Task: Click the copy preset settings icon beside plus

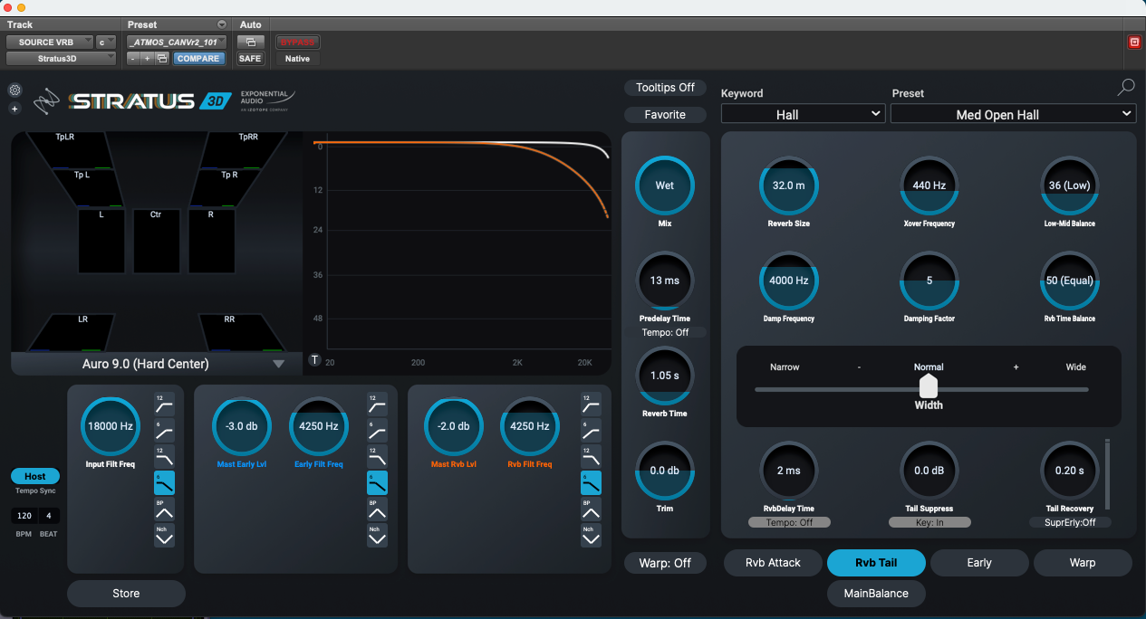Action: (x=162, y=58)
